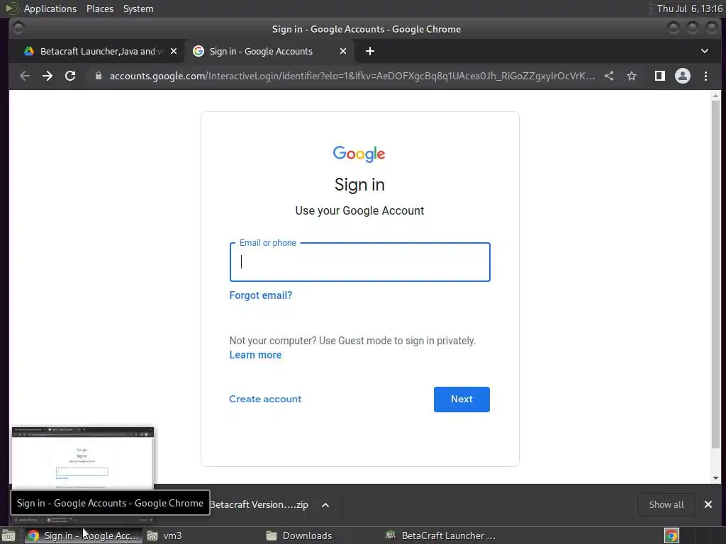Open a new tab with the plus button
The image size is (726, 544).
pos(369,51)
